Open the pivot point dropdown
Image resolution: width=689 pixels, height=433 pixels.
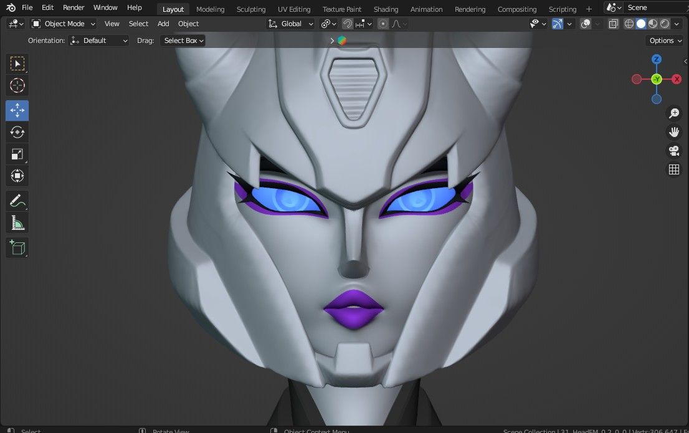pos(328,24)
